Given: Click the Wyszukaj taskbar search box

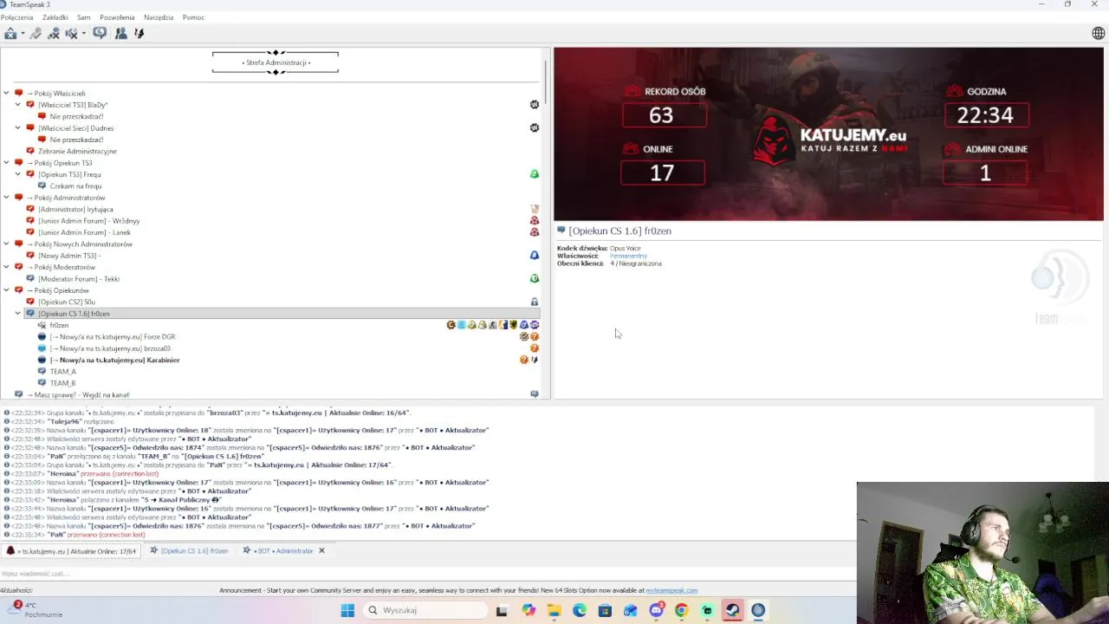Looking at the screenshot, I should [x=425, y=610].
